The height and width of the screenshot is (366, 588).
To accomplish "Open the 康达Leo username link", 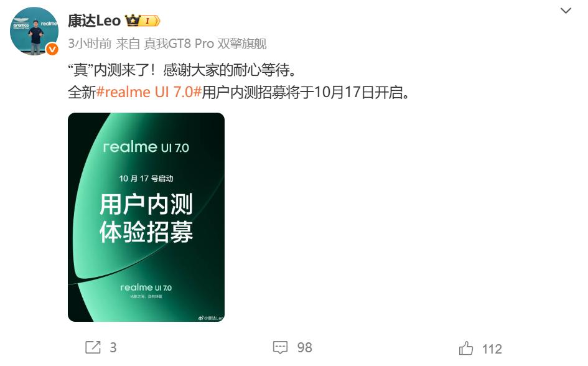I will pos(94,21).
